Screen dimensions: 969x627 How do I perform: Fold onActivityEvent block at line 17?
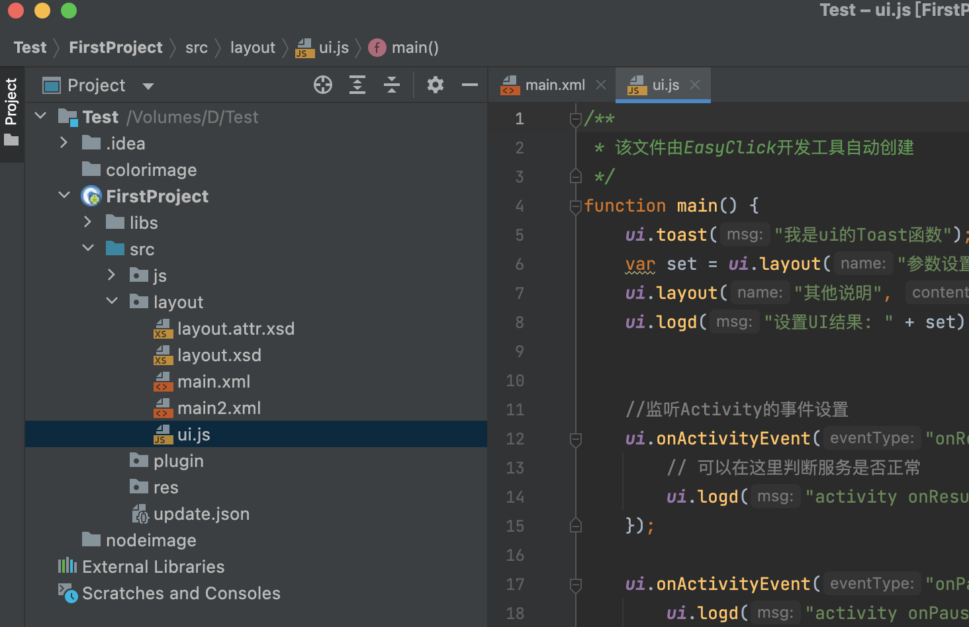click(x=576, y=585)
